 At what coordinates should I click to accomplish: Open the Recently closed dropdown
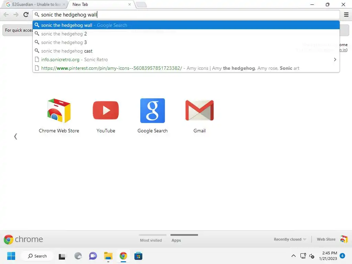coord(290,239)
